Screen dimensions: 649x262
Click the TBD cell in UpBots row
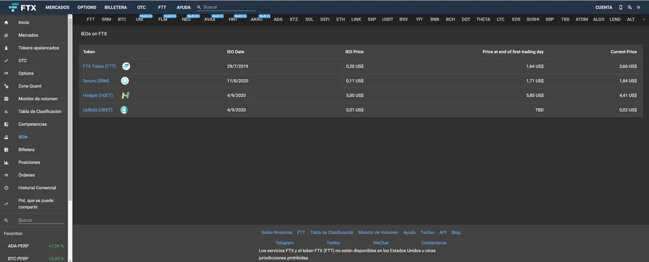(539, 110)
